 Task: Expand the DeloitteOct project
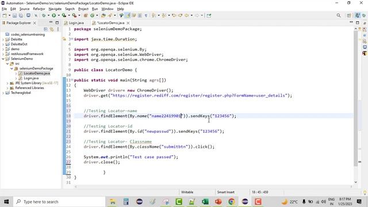[3, 44]
